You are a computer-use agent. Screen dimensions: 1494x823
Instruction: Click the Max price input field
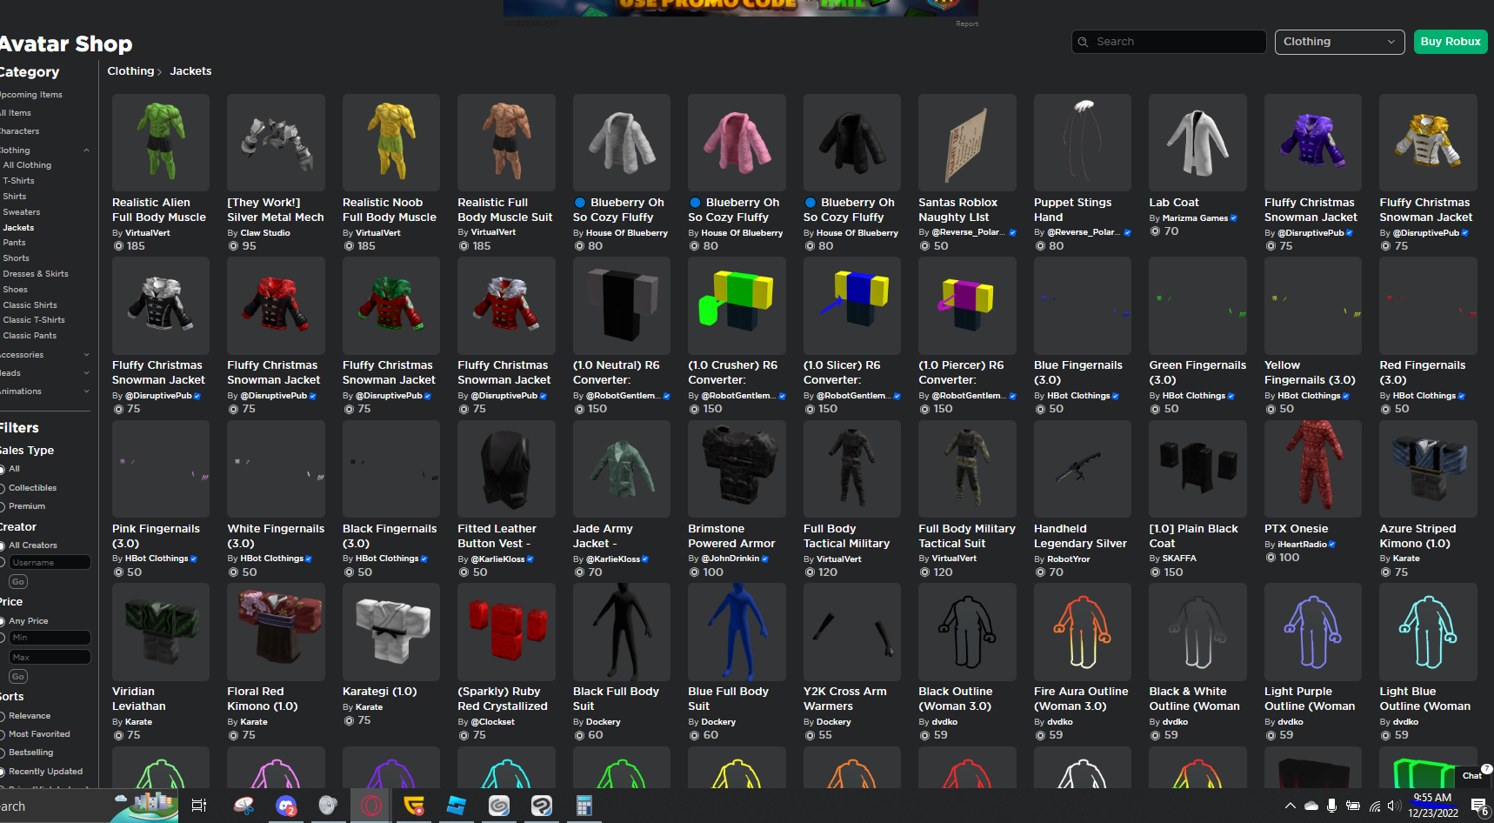(x=50, y=658)
